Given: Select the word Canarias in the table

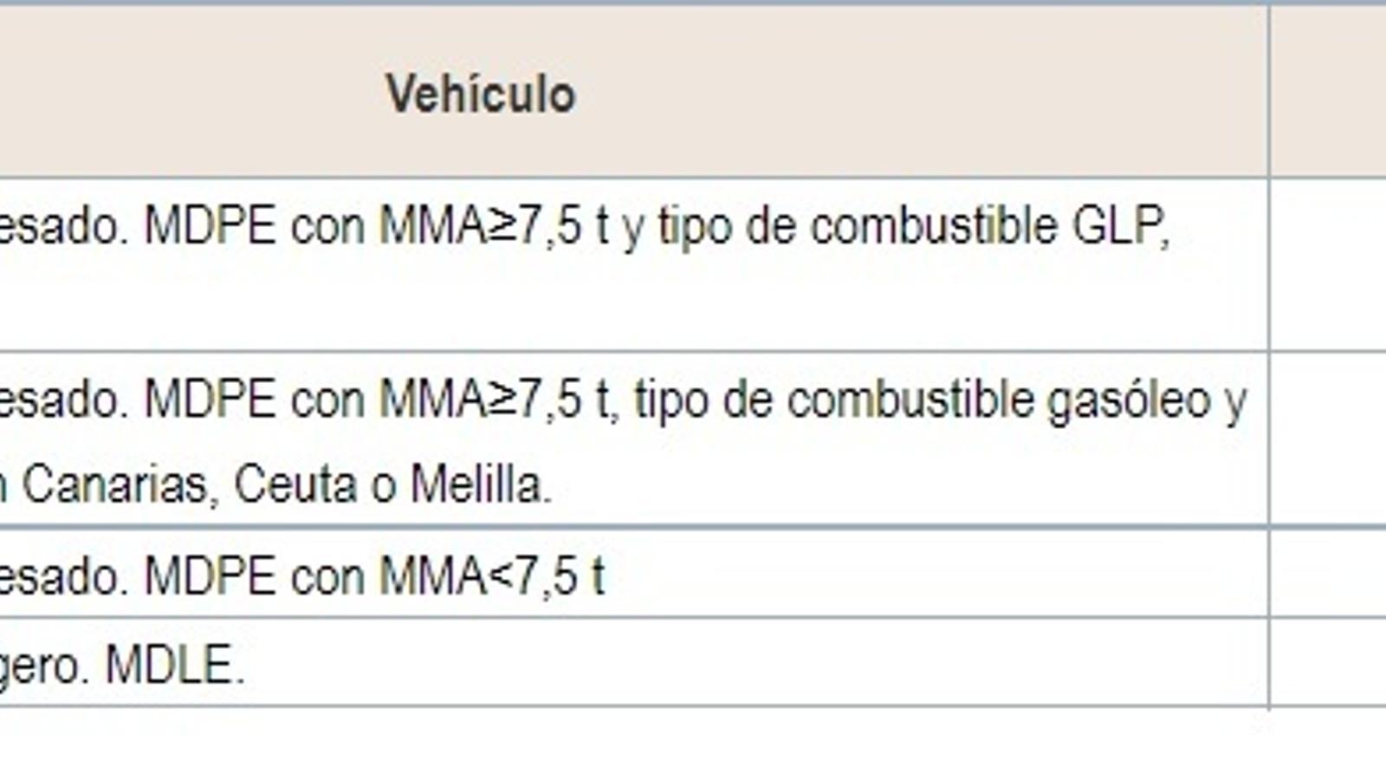Looking at the screenshot, I should click(x=115, y=484).
